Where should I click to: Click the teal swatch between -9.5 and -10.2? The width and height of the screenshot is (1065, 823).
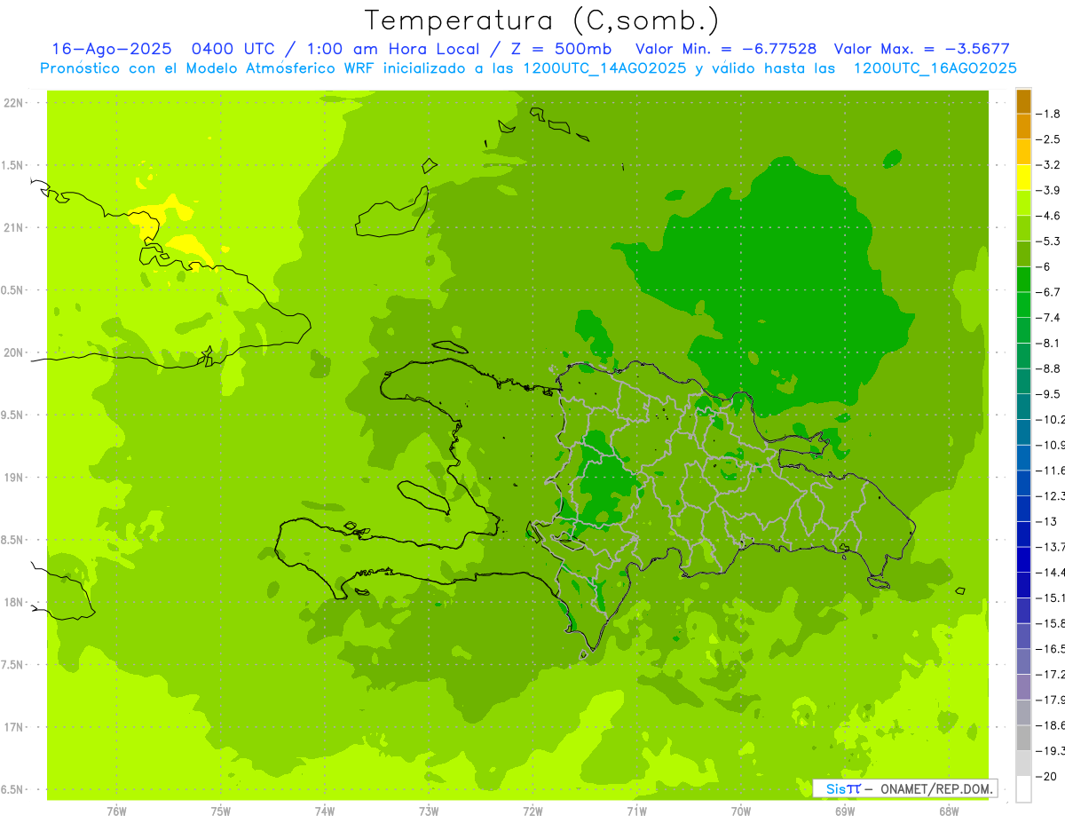tap(1023, 407)
